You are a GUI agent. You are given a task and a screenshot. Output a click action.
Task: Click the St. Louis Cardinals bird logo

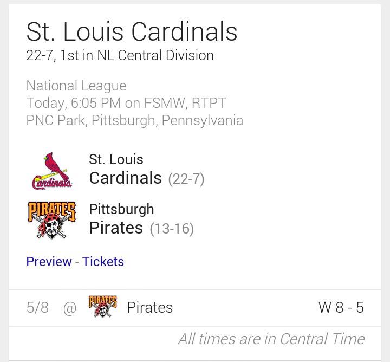point(51,170)
